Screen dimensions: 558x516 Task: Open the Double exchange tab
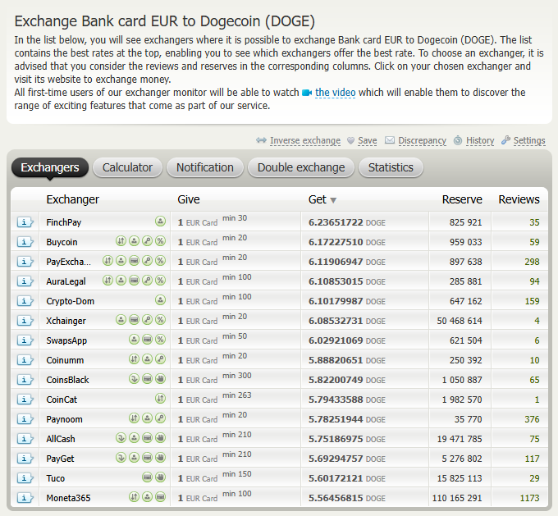(x=301, y=167)
